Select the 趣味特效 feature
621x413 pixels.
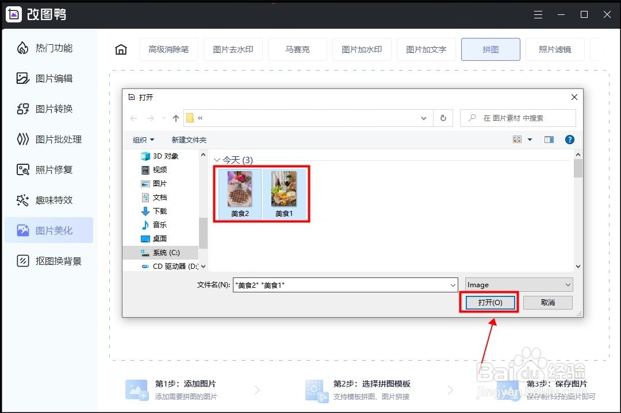point(49,200)
